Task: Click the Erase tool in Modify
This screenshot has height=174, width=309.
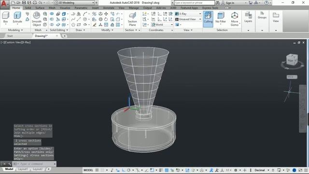Action: (95, 25)
